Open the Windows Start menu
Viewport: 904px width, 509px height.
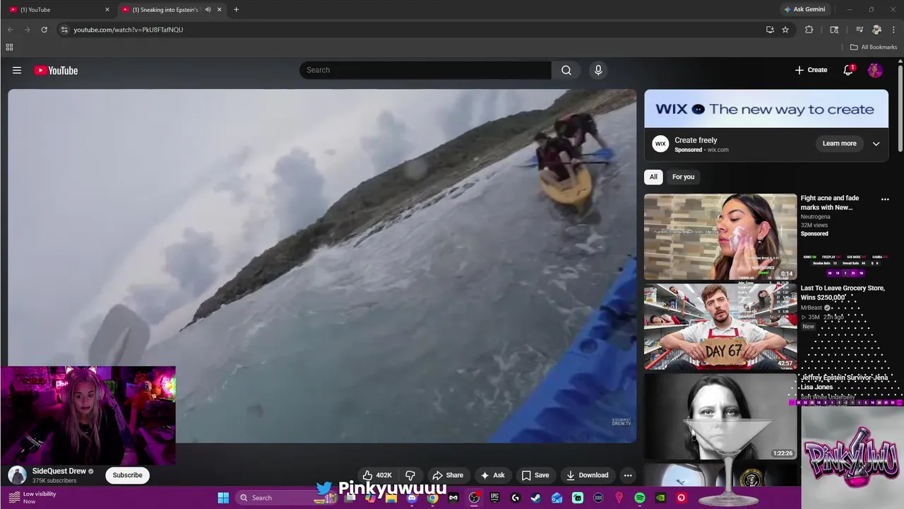(x=223, y=498)
